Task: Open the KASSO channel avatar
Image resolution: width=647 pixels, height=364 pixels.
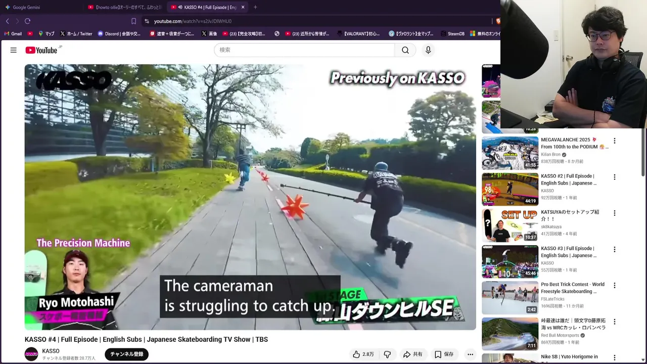Action: point(31,354)
